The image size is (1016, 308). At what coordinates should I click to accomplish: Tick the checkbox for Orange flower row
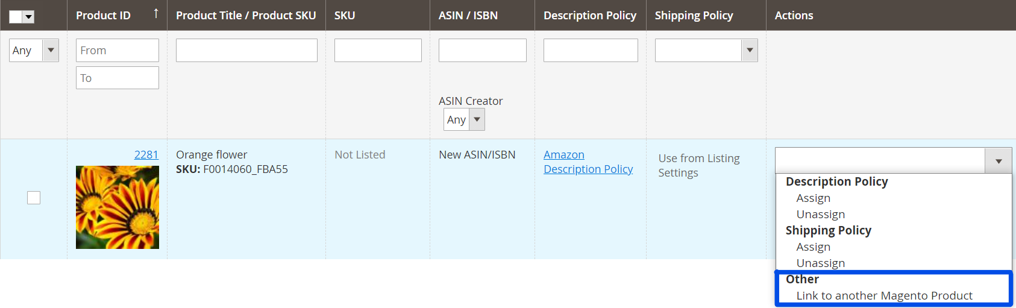click(34, 198)
